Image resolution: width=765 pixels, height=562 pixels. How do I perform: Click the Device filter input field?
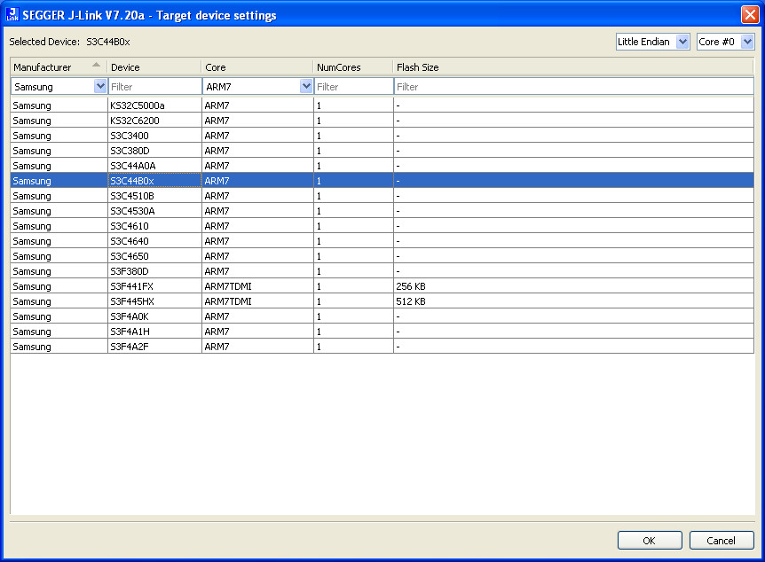pos(155,87)
